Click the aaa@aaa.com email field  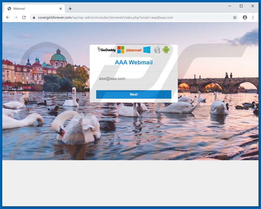coord(134,78)
